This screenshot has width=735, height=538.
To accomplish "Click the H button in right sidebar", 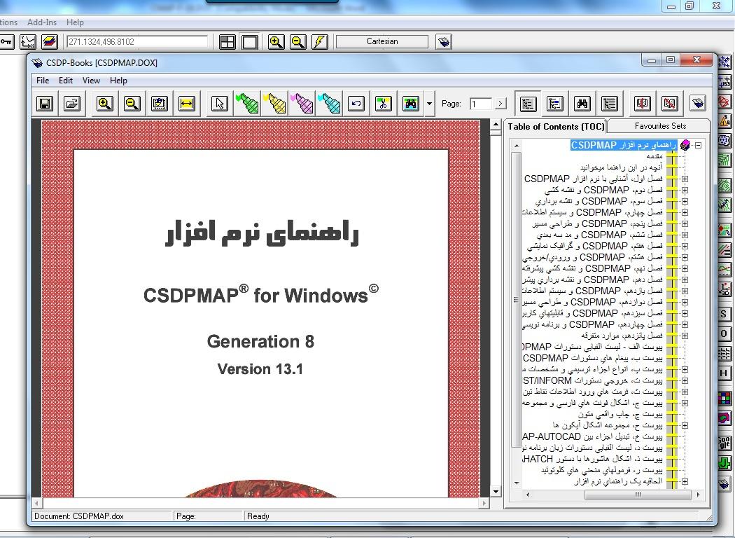I will point(724,373).
